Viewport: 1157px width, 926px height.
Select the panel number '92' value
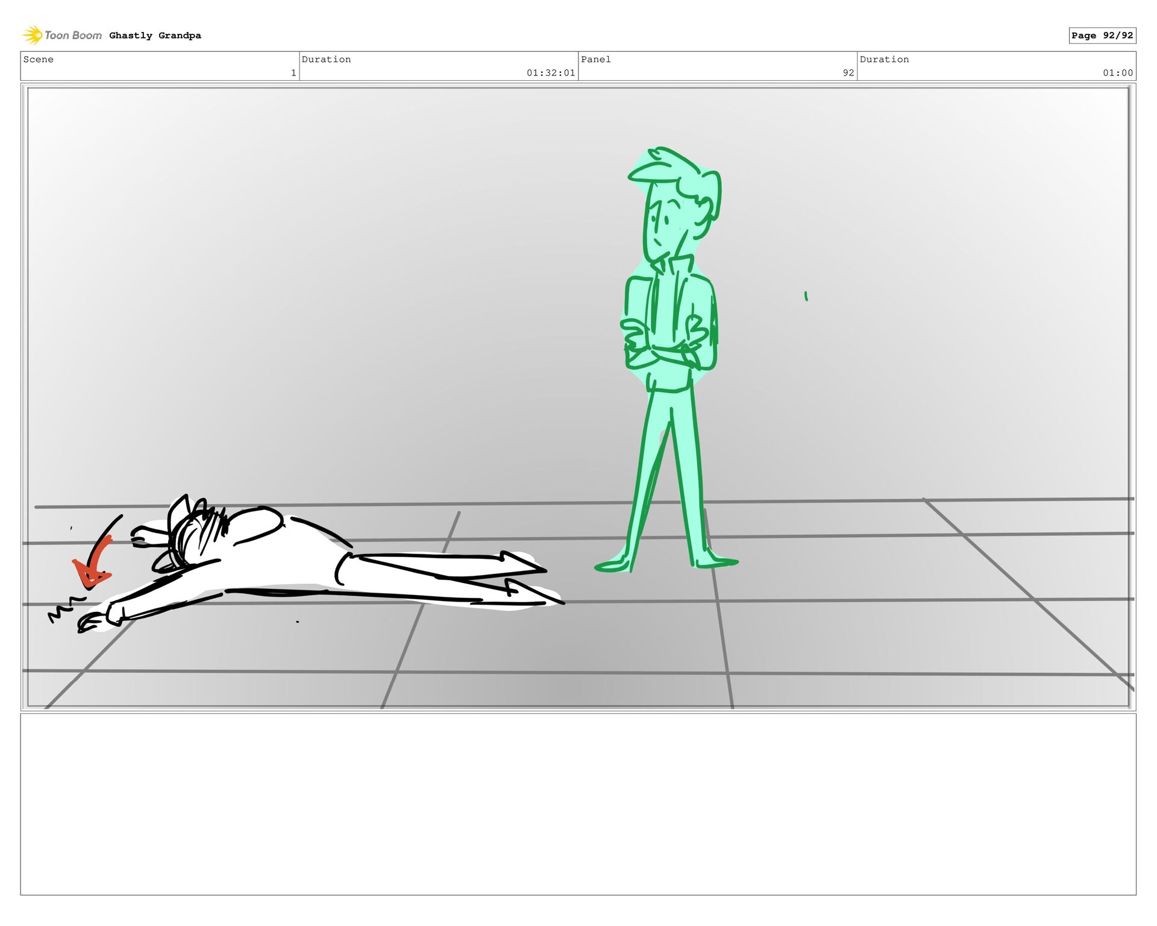(x=848, y=73)
